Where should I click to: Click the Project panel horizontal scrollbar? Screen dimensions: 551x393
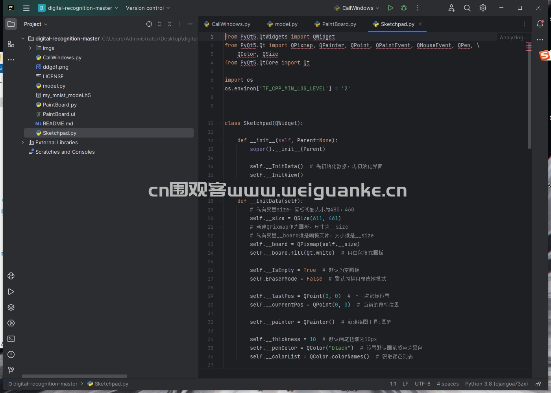point(74,376)
